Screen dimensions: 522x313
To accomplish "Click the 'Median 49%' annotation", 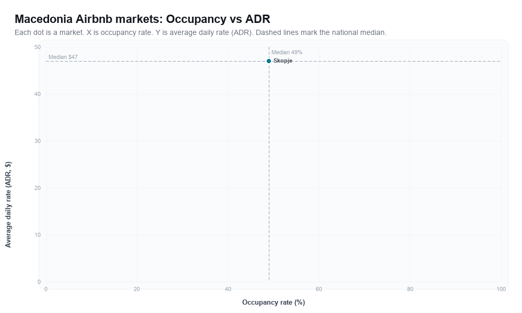I will coord(287,52).
